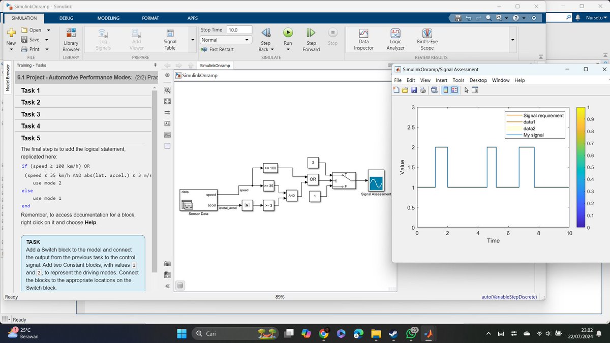Open the Library Browser
Screen dimensions: 610x343
click(71, 39)
